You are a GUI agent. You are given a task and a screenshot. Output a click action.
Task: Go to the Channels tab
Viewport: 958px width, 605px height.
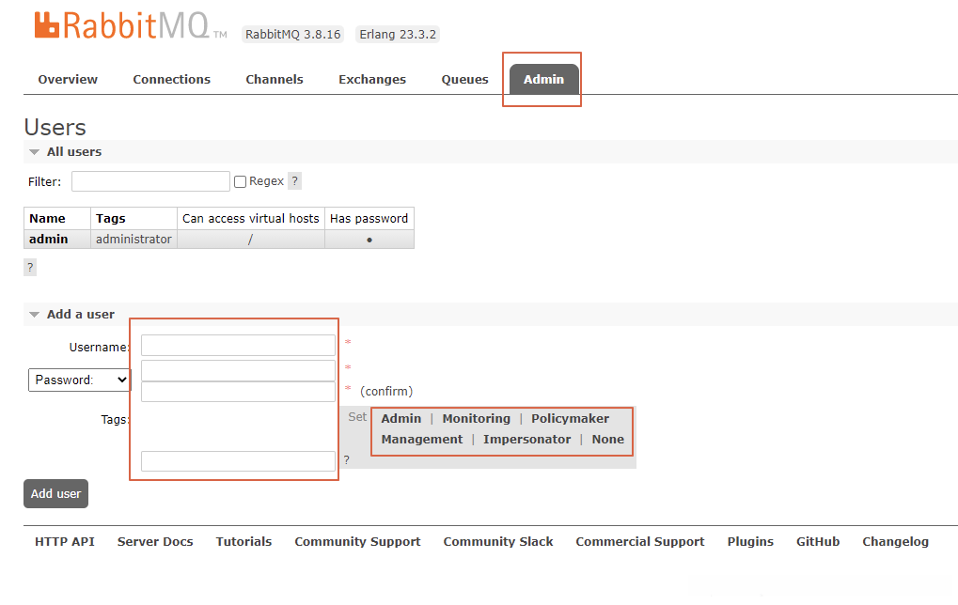[x=275, y=79]
